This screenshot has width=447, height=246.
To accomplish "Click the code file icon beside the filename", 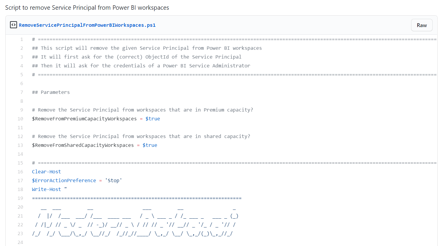I will (14, 25).
